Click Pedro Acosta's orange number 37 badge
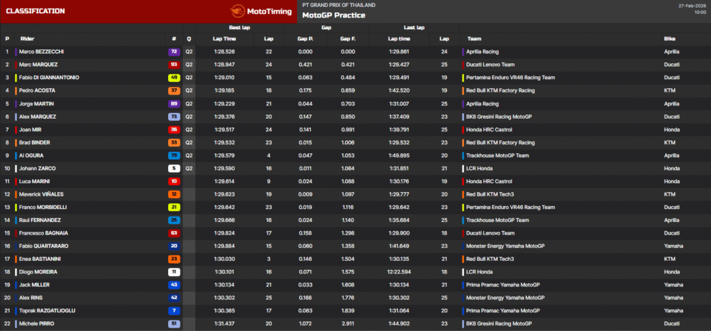The image size is (711, 331). 174,91
